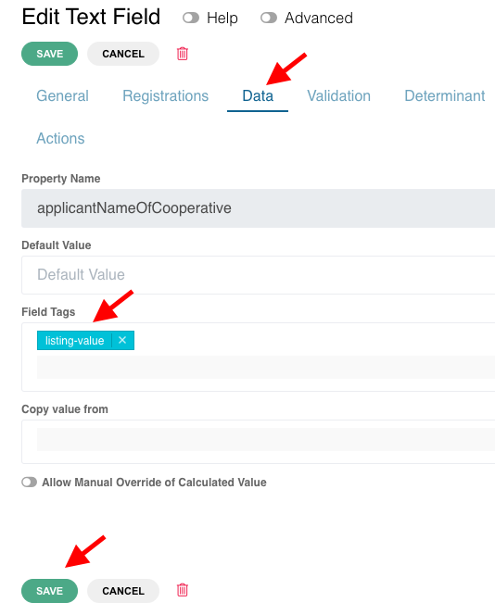
Task: Click the bottom CANCEL button
Action: pos(123,591)
